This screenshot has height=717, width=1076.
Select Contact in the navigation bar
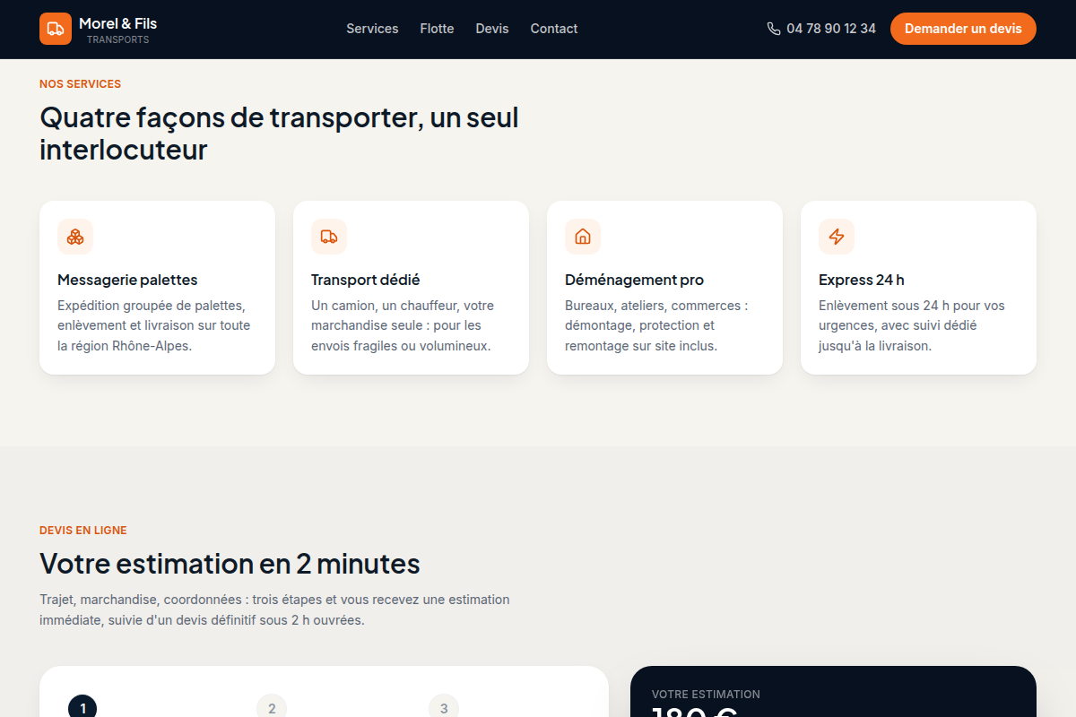[x=554, y=29]
